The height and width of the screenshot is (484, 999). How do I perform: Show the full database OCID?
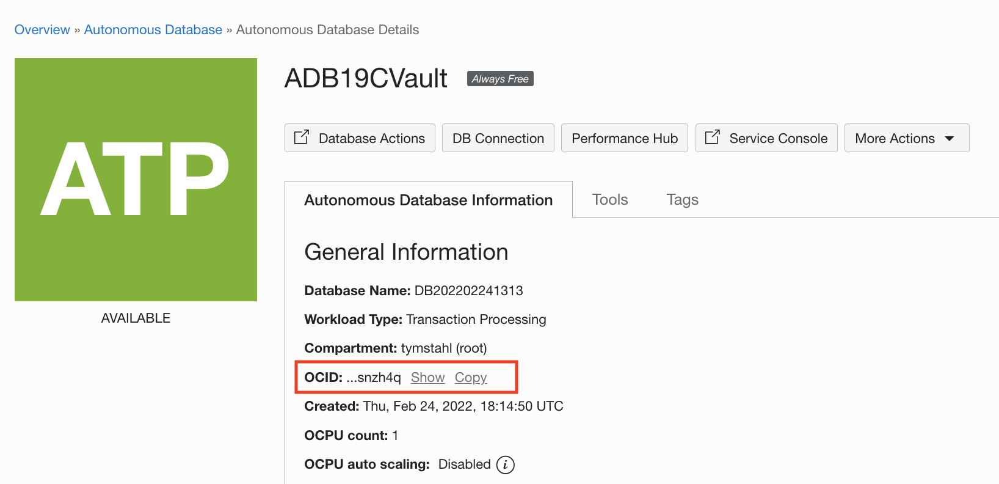point(427,377)
